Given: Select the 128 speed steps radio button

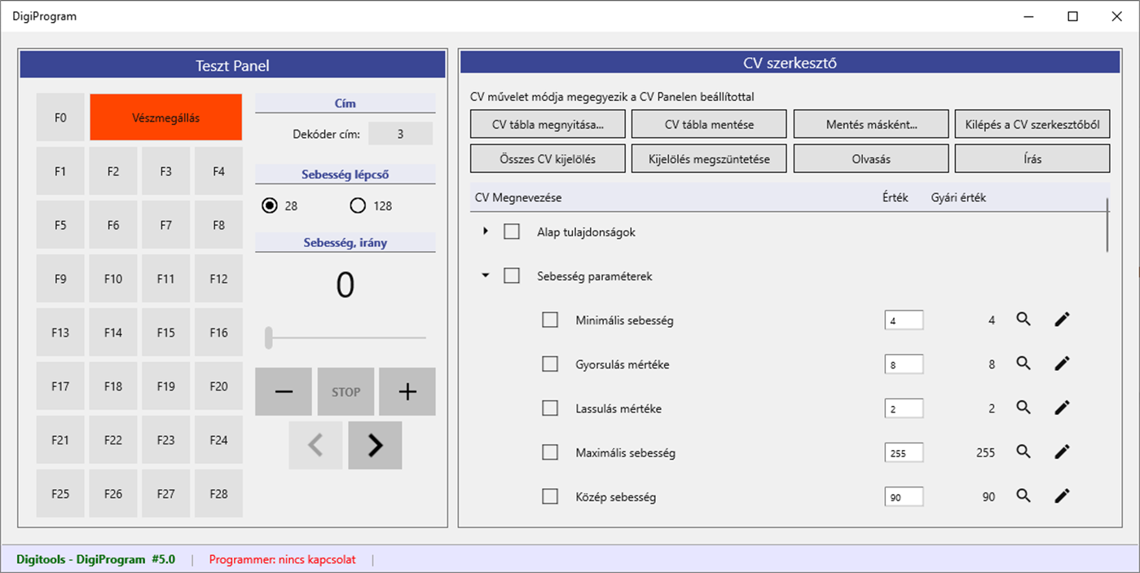Looking at the screenshot, I should 358,205.
